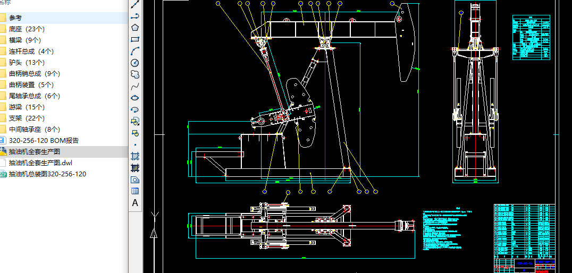Screen dimensions: 572x273
Task: Select the Region tool
Action: click(x=135, y=180)
